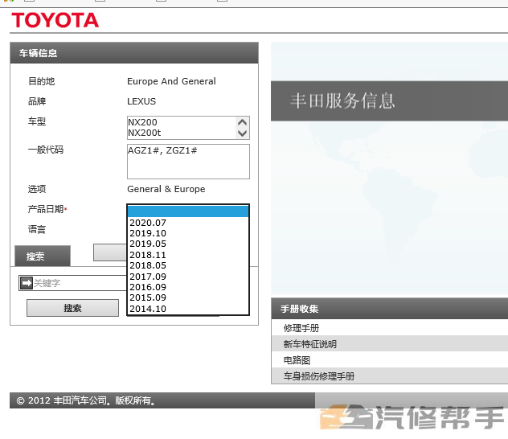Open 新车特征说明 new car features
The height and width of the screenshot is (439, 508).
point(309,344)
